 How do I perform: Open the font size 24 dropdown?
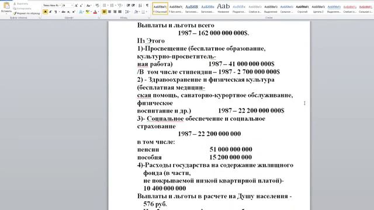coord(72,5)
